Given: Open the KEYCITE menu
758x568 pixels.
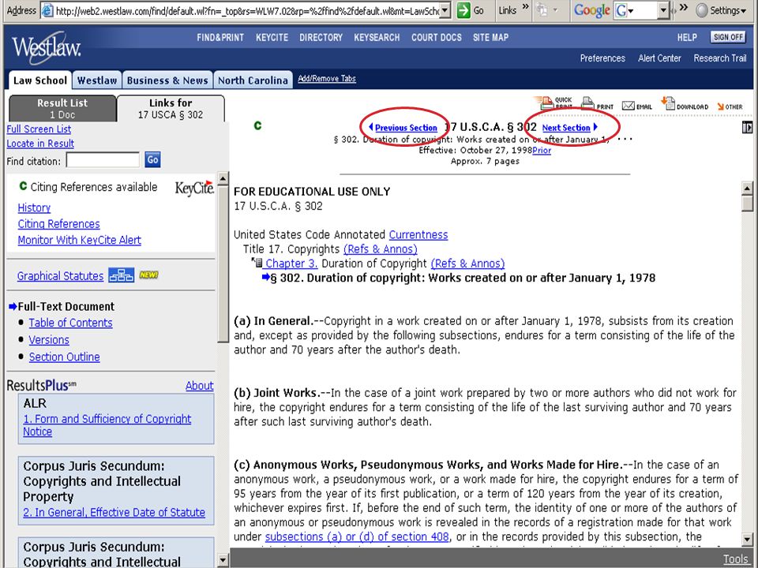Looking at the screenshot, I should point(272,38).
